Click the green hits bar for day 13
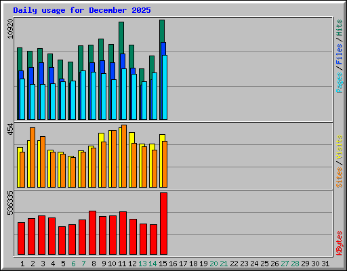347x271 pixels. click(x=142, y=76)
